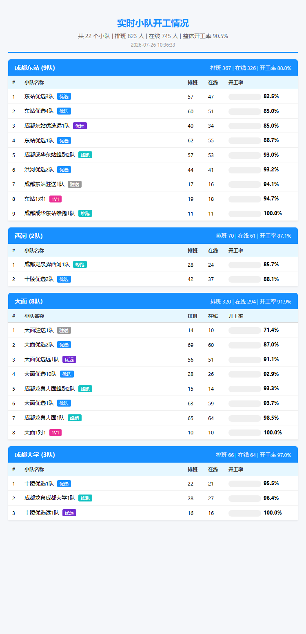
Task: Expand the 大面 (8队) section header
Action: [153, 301]
